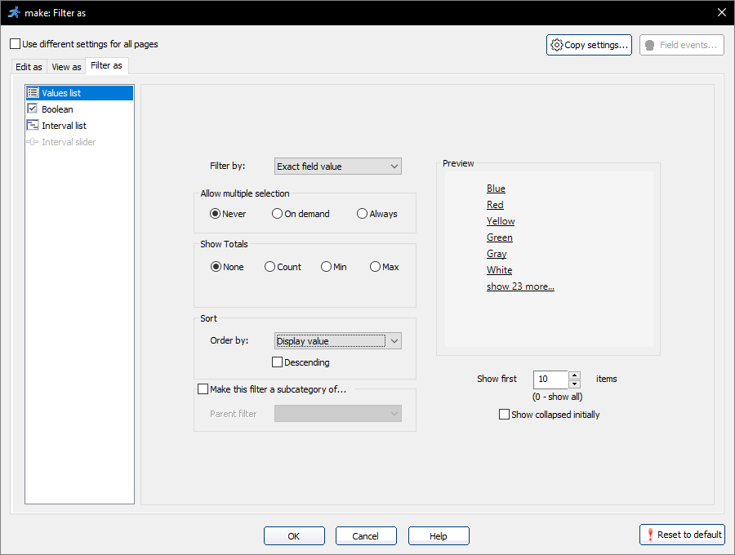Switch to the View as tab
This screenshot has width=735, height=555.
(65, 66)
